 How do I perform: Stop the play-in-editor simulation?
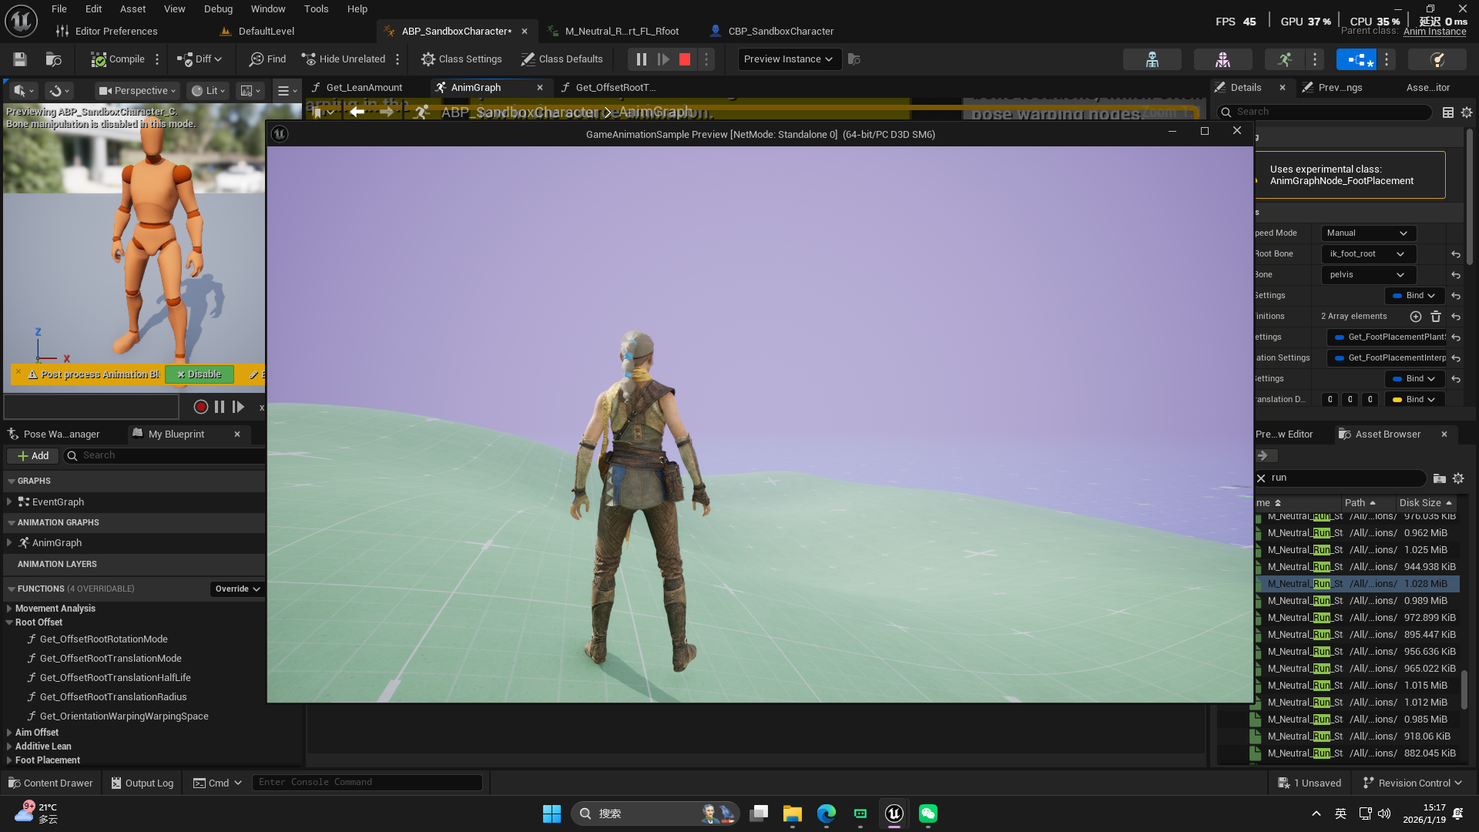684,59
